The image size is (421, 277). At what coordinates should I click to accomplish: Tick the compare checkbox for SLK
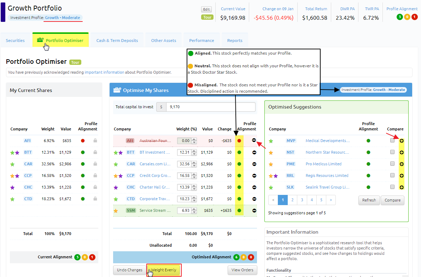pyautogui.click(x=392, y=187)
